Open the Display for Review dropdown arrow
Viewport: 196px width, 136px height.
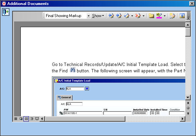88,16
